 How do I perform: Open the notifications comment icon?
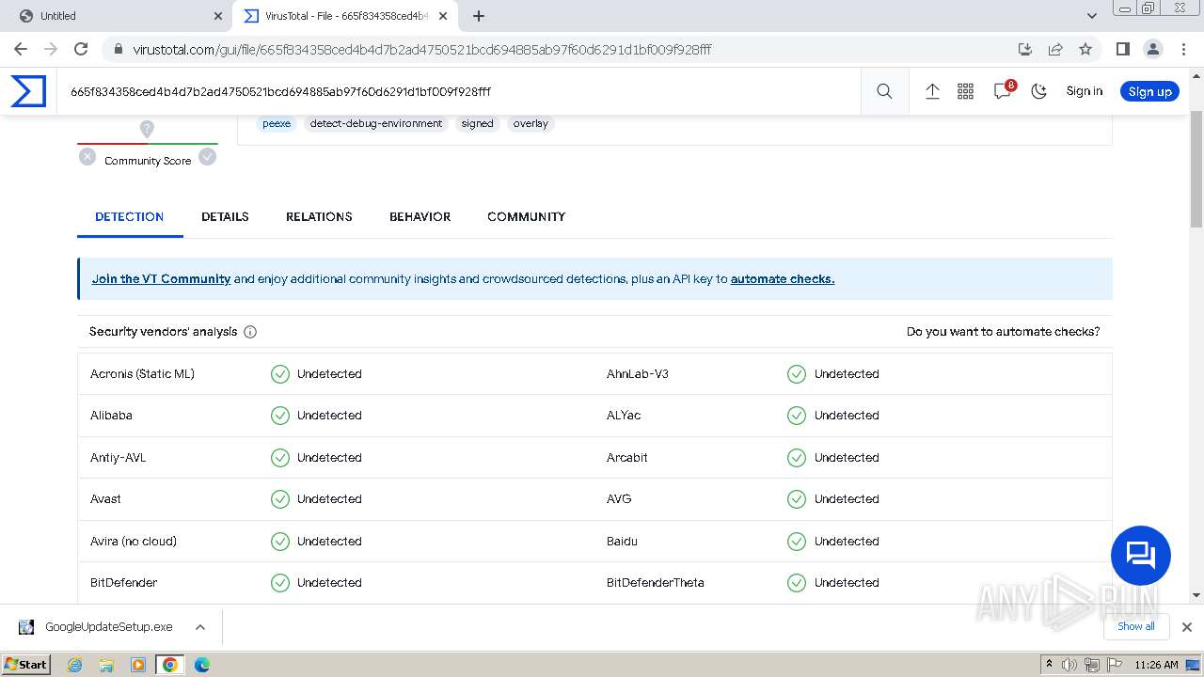1003,91
